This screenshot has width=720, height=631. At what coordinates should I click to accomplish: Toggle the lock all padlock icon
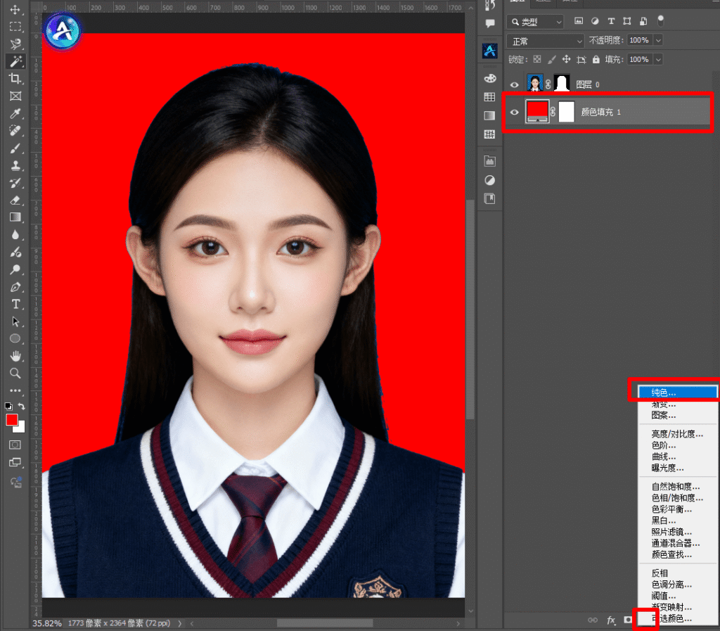pyautogui.click(x=596, y=60)
